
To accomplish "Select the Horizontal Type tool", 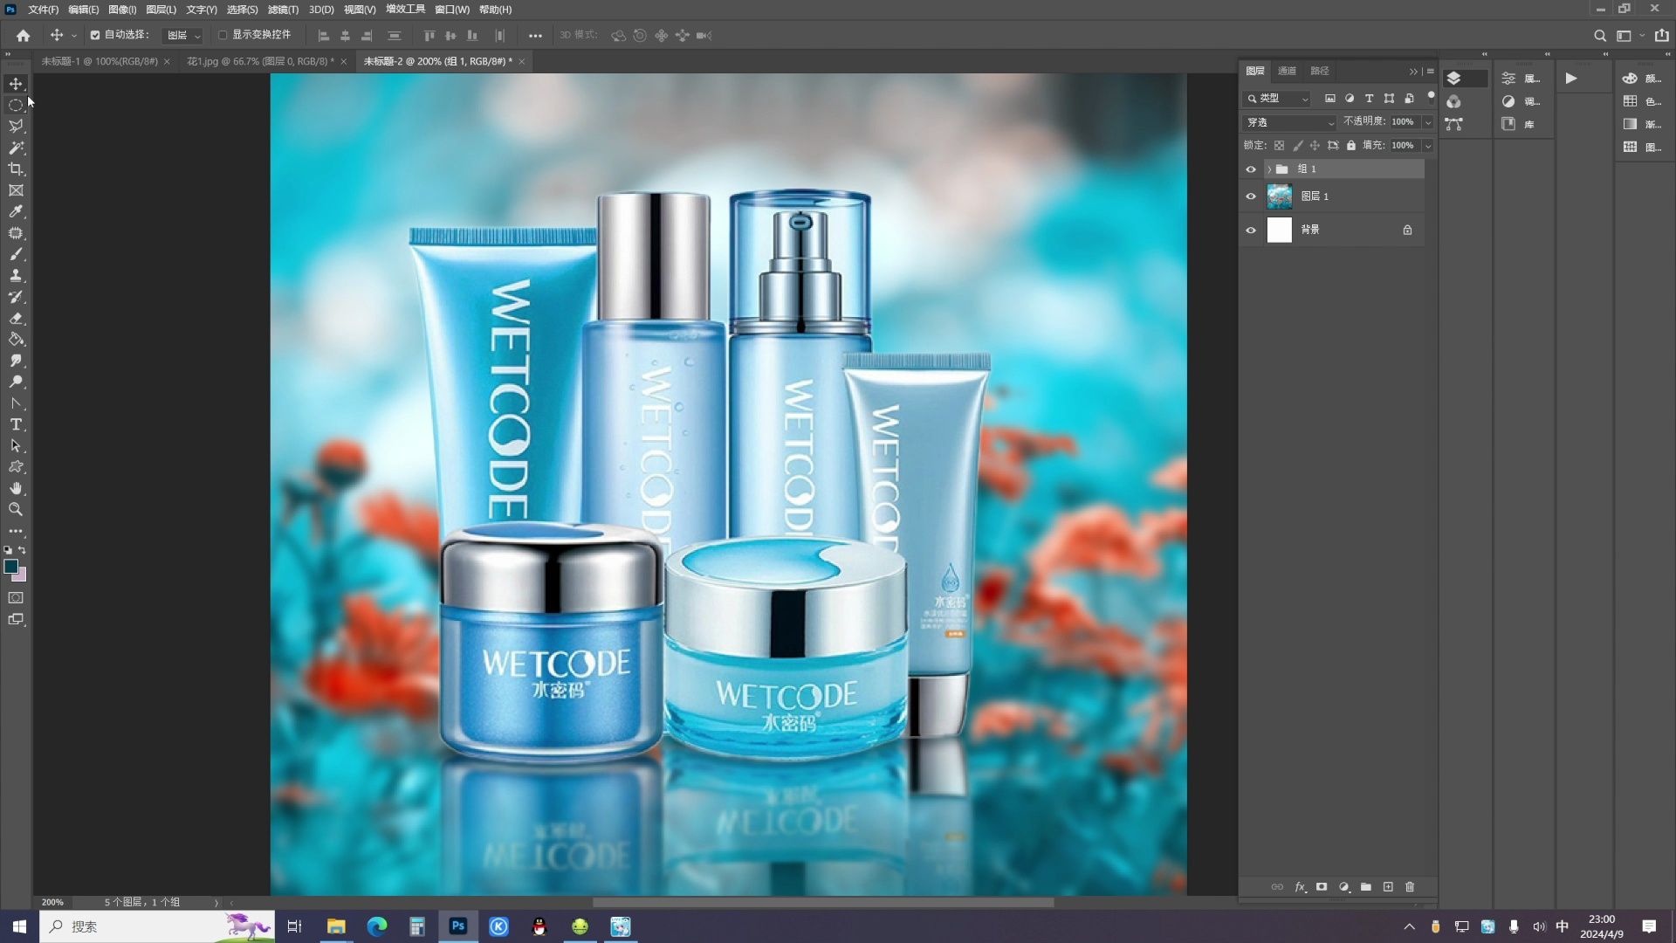I will 16,425.
